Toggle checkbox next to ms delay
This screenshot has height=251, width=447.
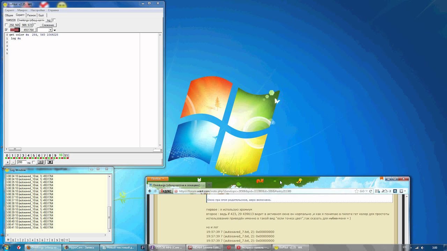pyautogui.click(x=34, y=162)
